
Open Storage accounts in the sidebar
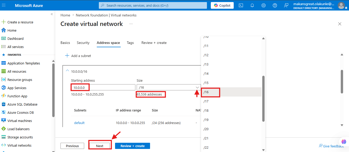tap(20, 137)
